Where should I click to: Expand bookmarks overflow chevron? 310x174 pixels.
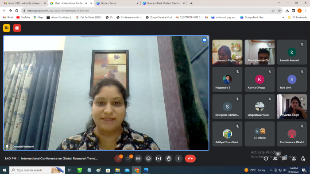coord(283,17)
